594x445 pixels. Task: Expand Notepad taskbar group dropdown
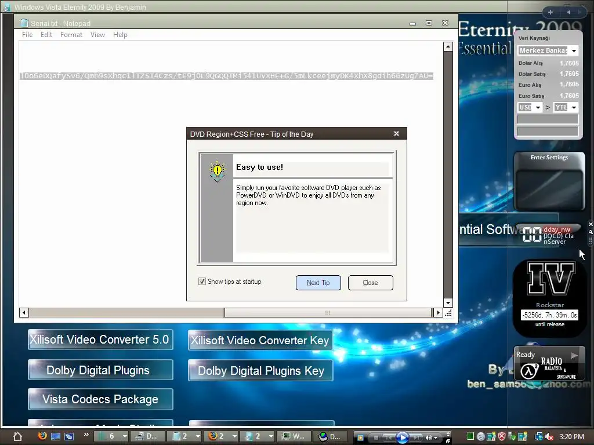[198, 436]
